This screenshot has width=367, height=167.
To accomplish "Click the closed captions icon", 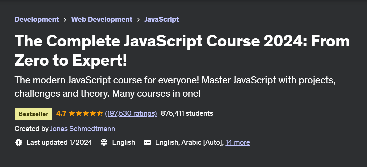I will pos(147,142).
